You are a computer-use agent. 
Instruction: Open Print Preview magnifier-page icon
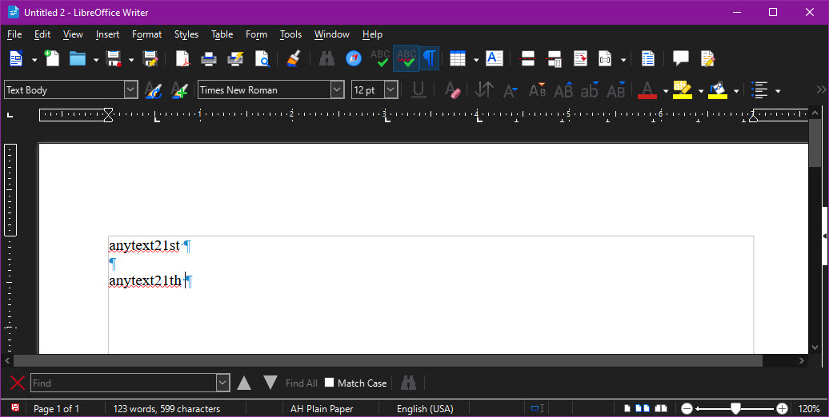(262, 58)
